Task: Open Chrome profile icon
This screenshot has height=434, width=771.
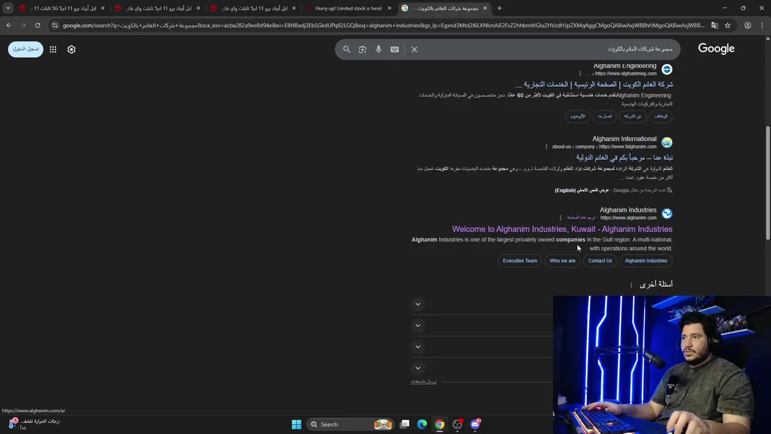Action: click(x=748, y=25)
